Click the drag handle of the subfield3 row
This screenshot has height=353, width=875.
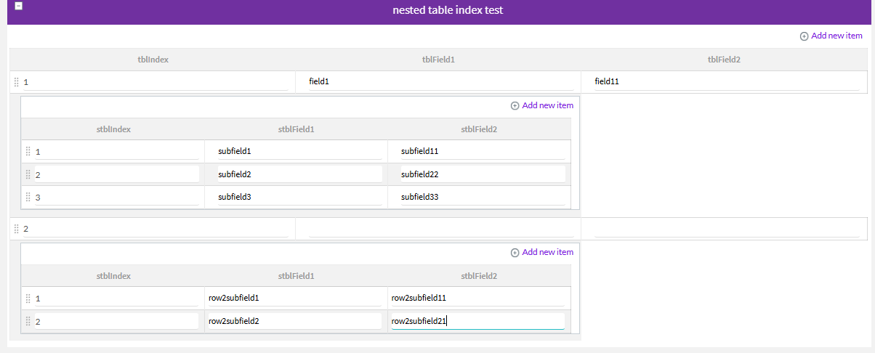click(28, 197)
